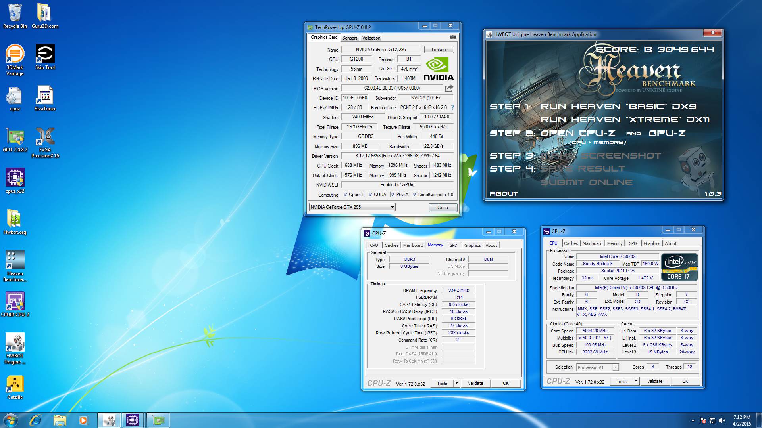
Task: Open the cpuz desktop file
Action: (15, 98)
